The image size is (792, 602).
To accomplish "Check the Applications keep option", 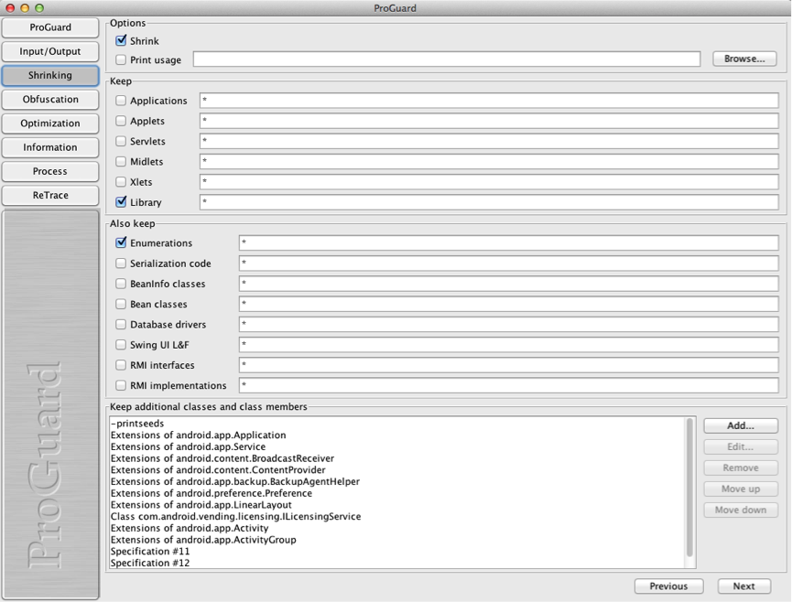I will [121, 101].
